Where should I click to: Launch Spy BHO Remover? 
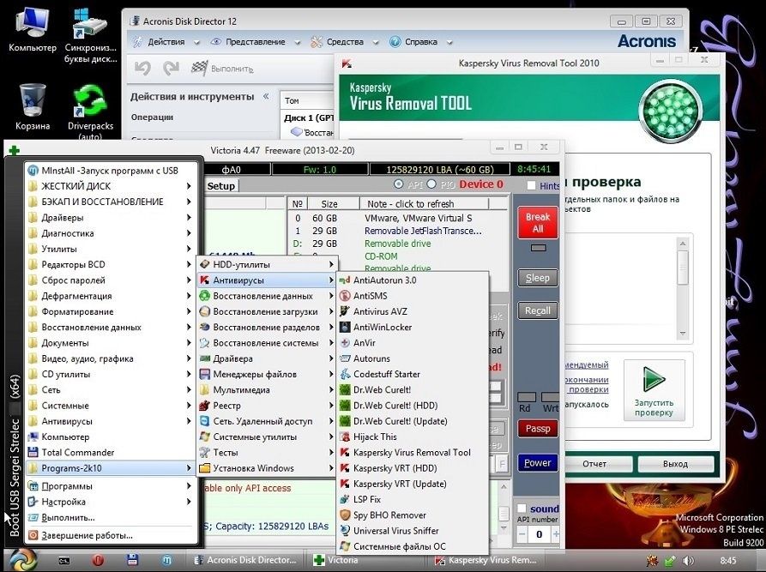pyautogui.click(x=413, y=515)
